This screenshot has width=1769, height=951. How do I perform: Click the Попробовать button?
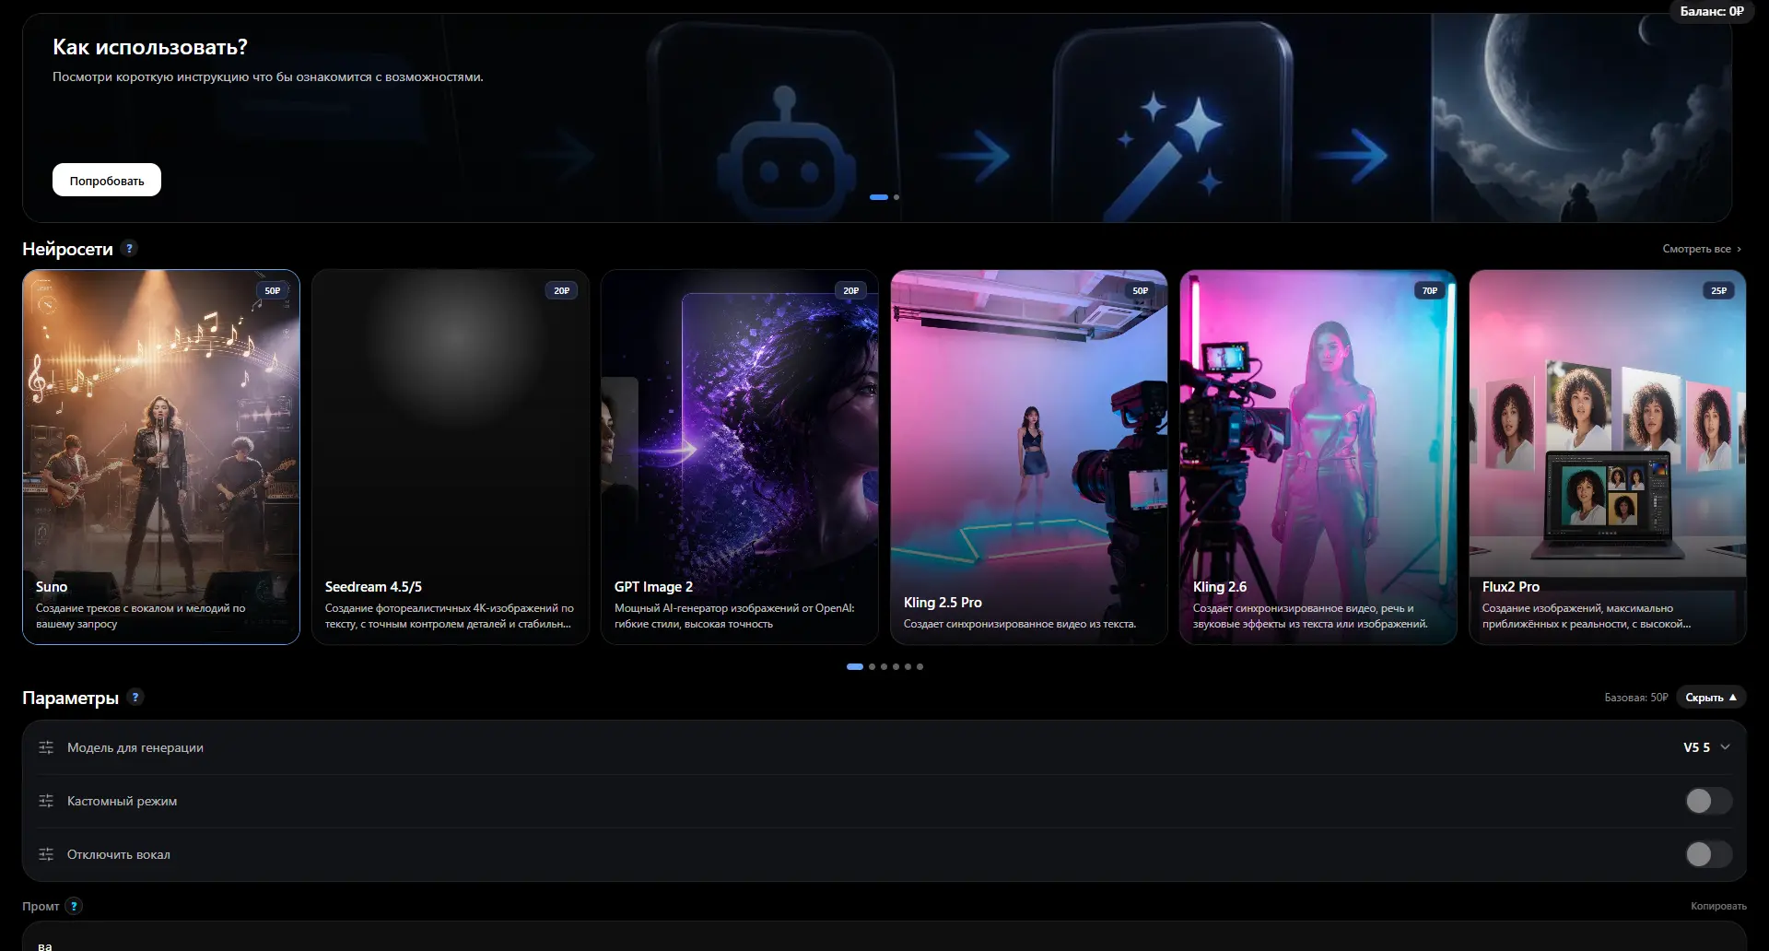pyautogui.click(x=107, y=180)
